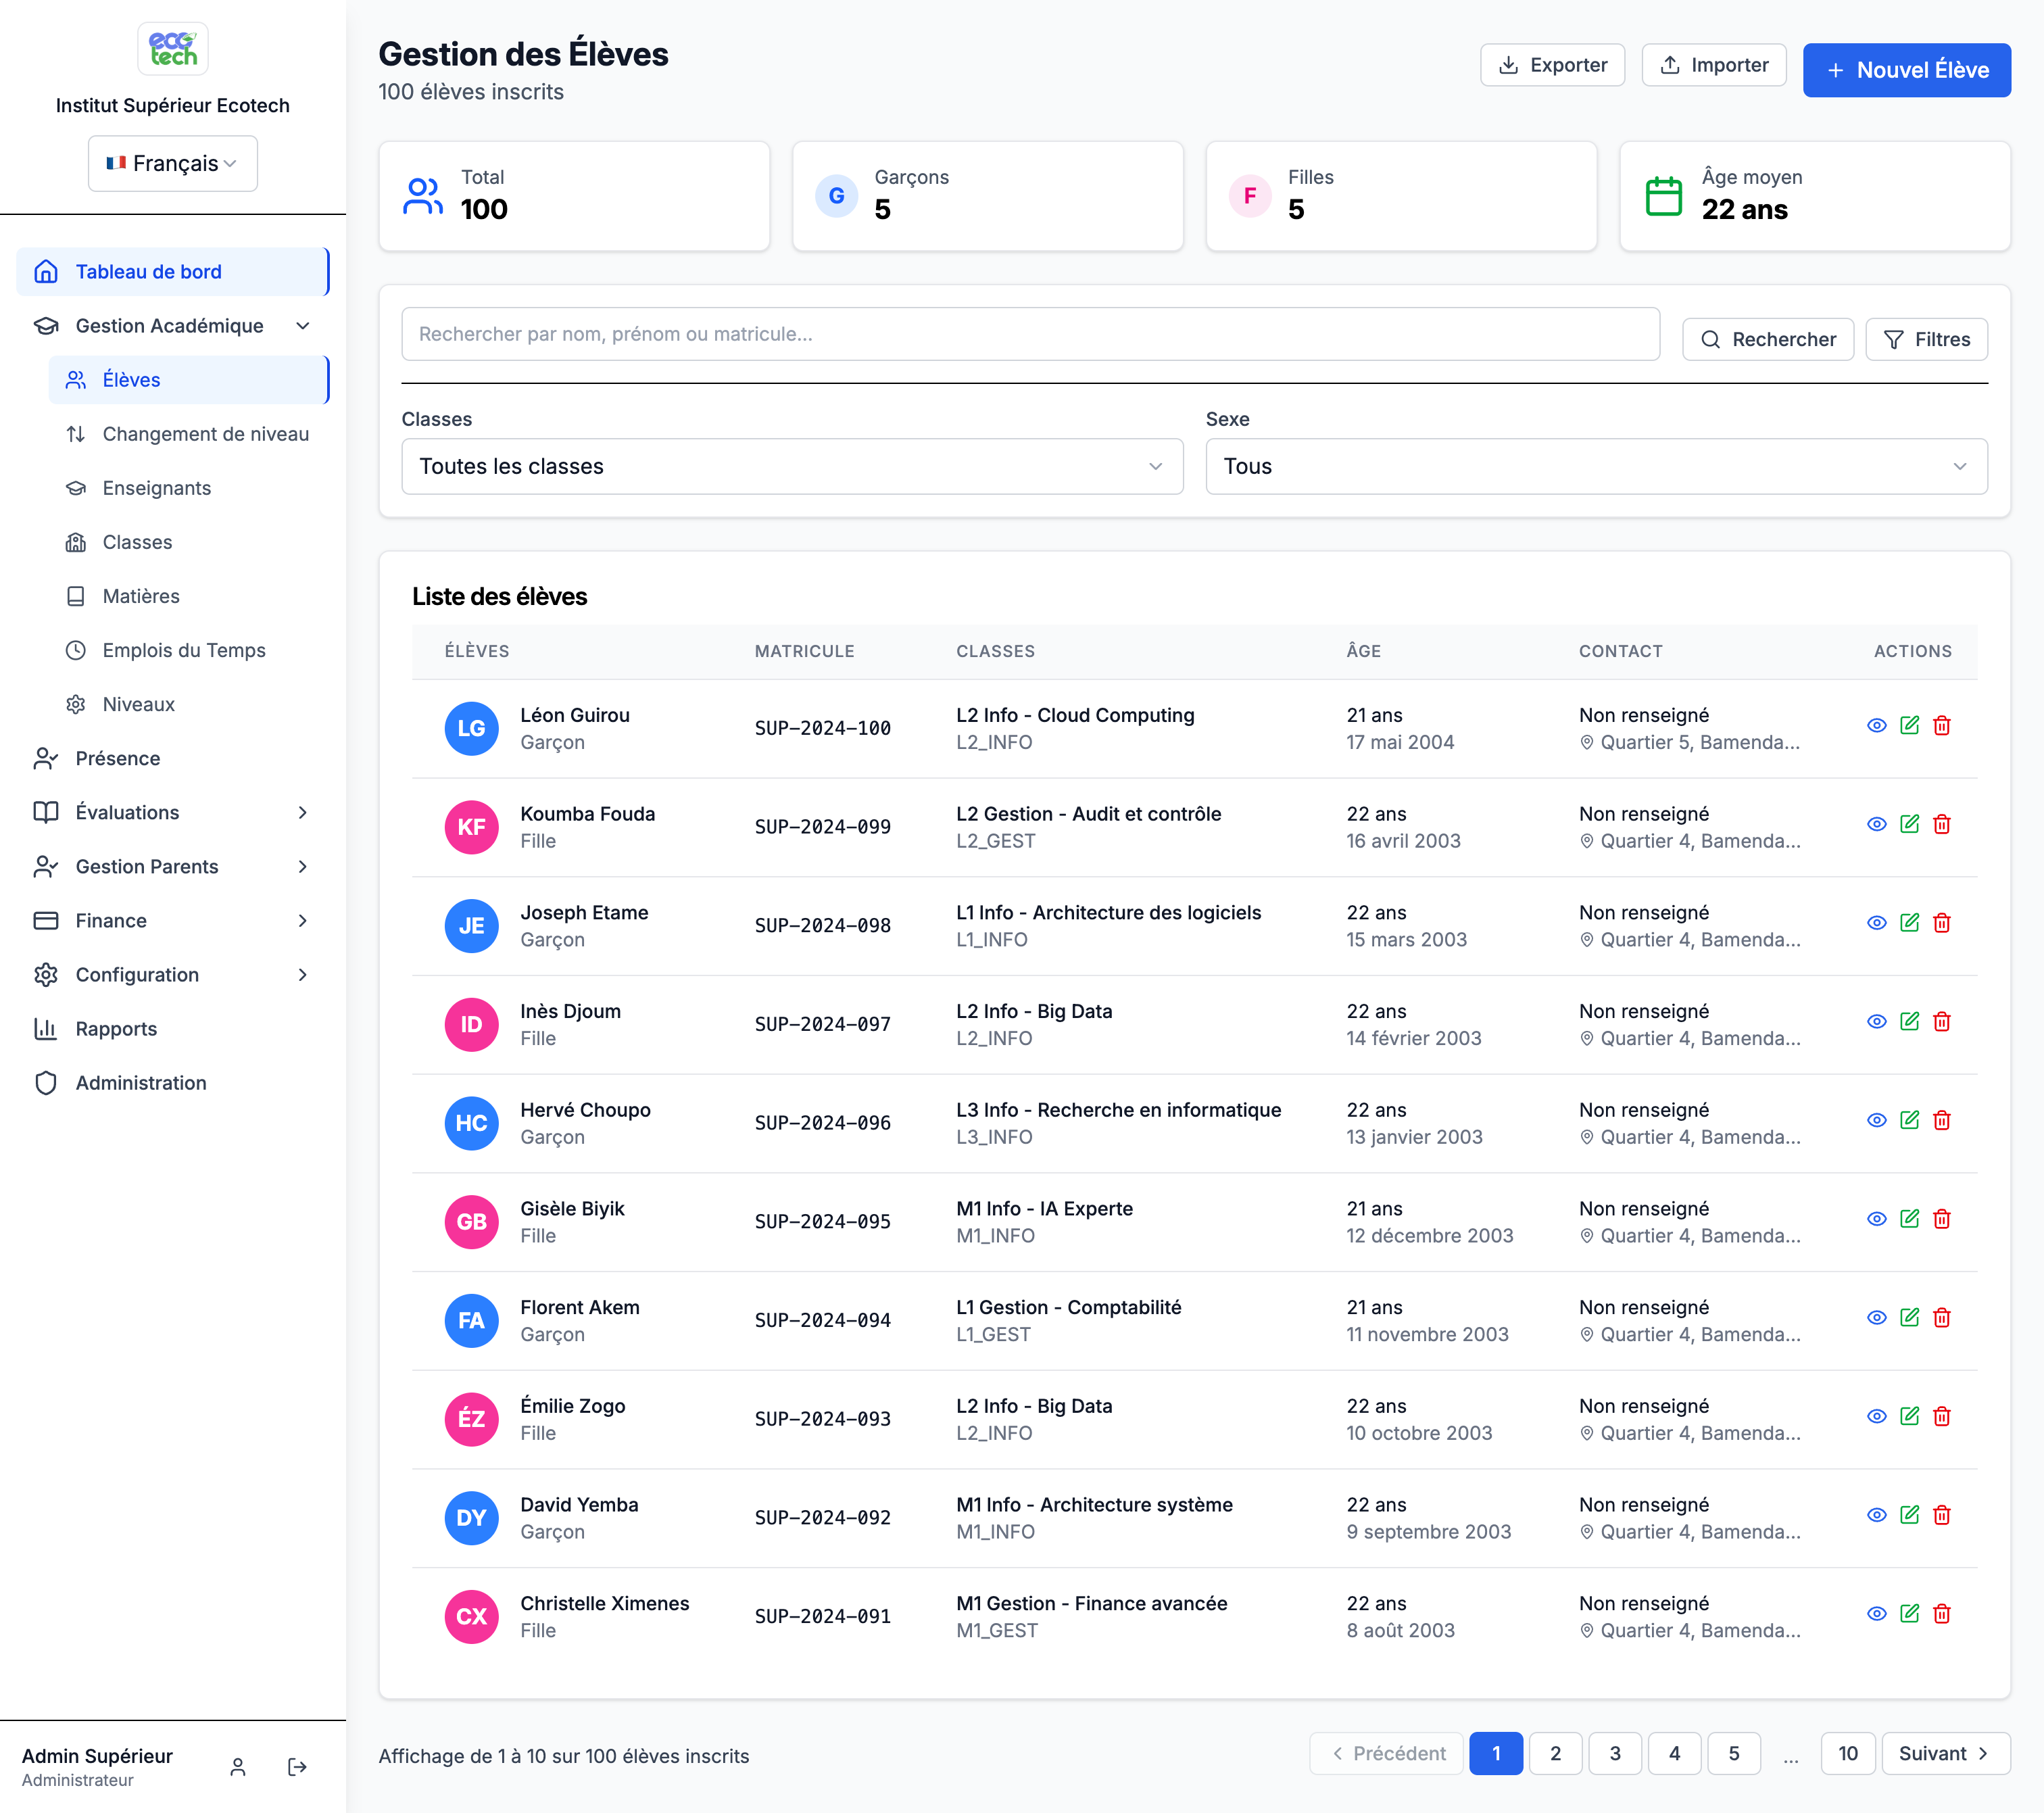Click the LG avatar of Léon Guirou

(471, 728)
